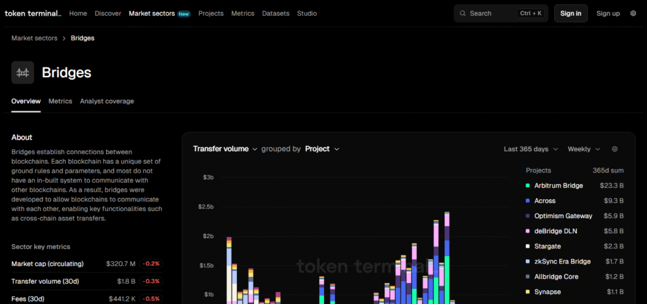Click the search magnifier icon
Image resolution: width=647 pixels, height=304 pixels.
click(x=463, y=13)
